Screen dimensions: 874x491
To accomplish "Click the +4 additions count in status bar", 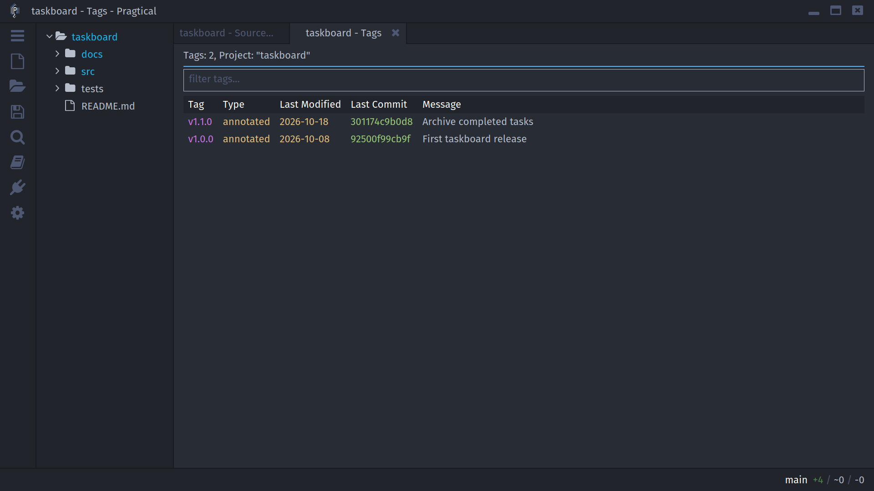I will (818, 480).
